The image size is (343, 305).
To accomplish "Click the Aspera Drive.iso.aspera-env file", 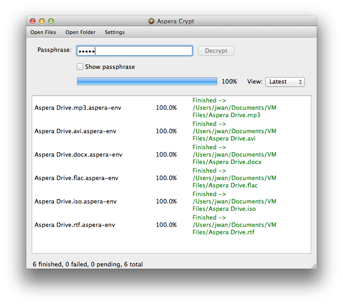I will (x=76, y=202).
